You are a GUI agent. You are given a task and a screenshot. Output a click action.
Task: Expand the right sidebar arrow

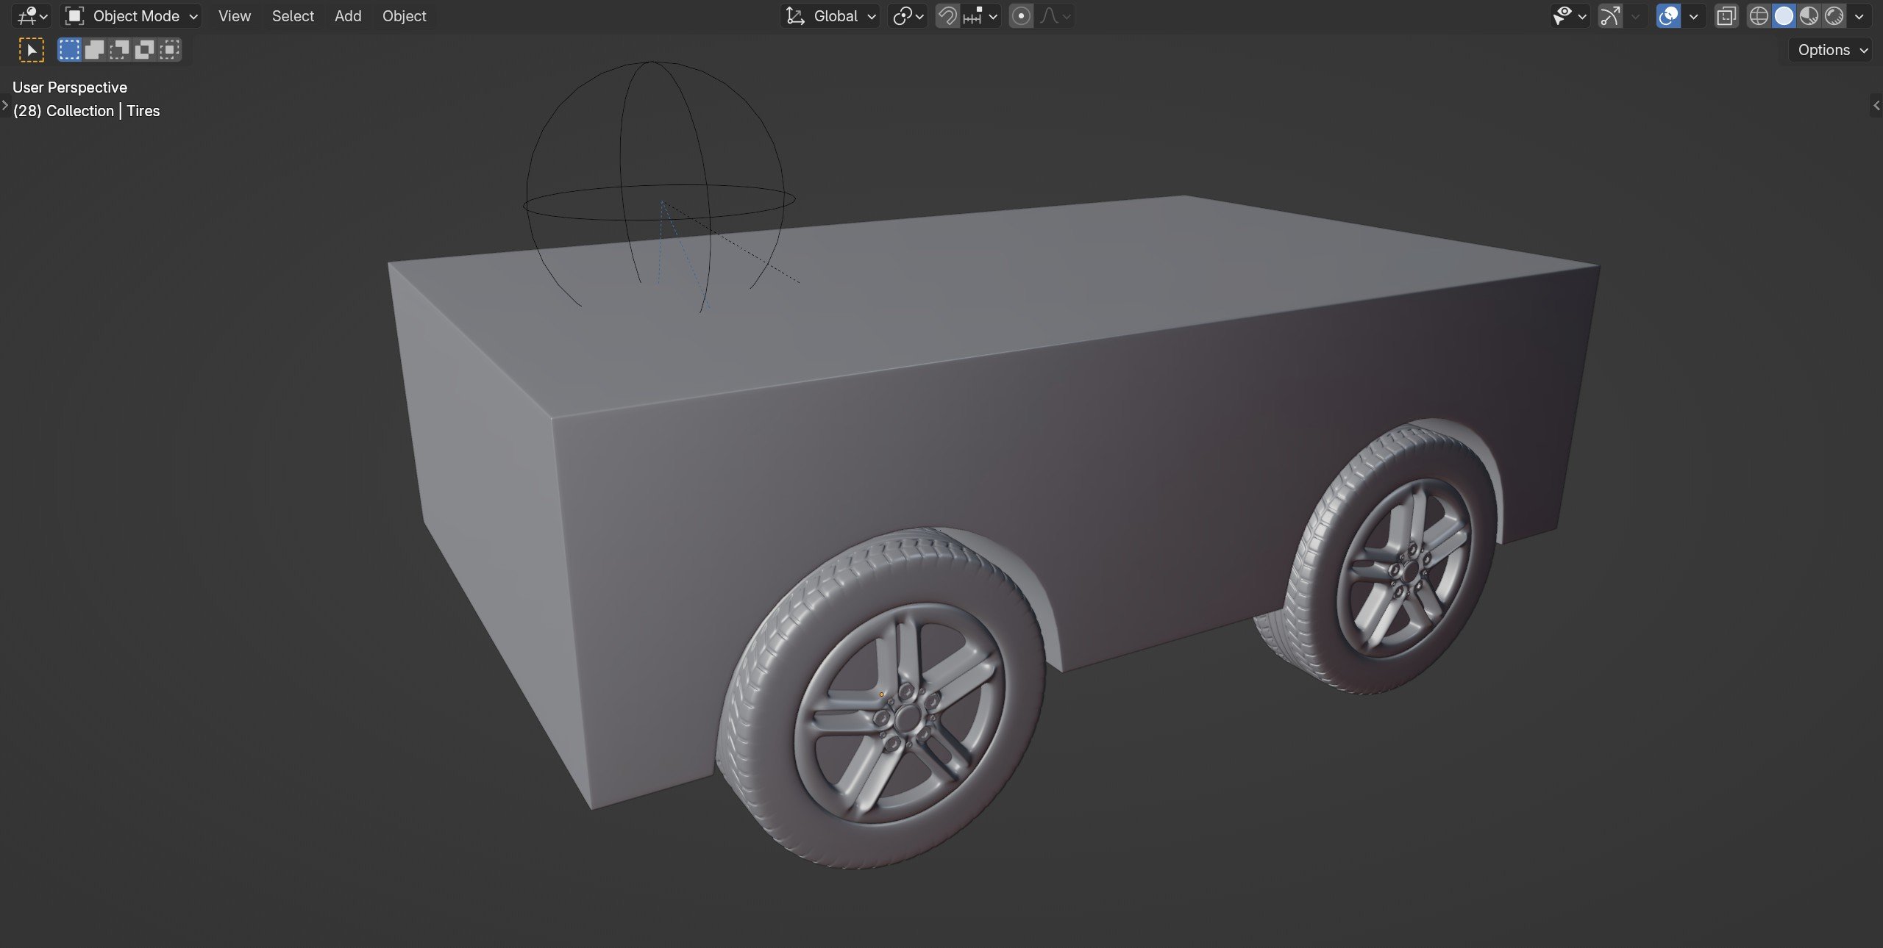(x=1876, y=106)
